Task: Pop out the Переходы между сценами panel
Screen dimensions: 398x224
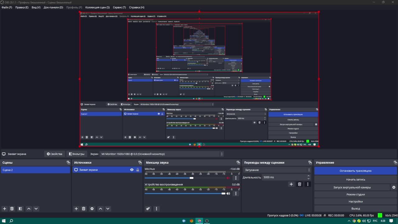Action: [x=310, y=163]
